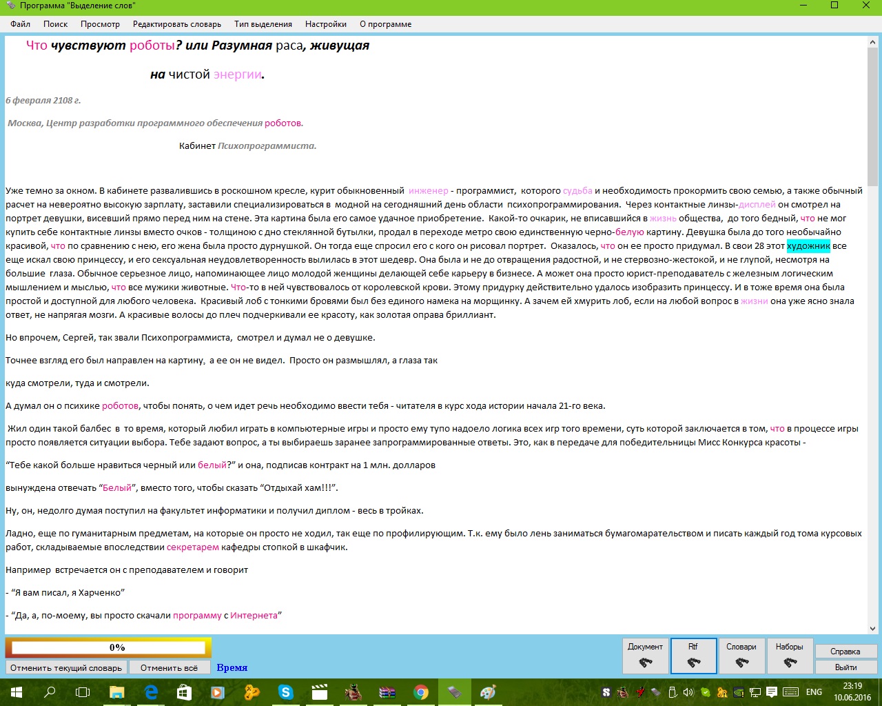Open the Тип выделения menu
882x706 pixels.
(x=263, y=24)
